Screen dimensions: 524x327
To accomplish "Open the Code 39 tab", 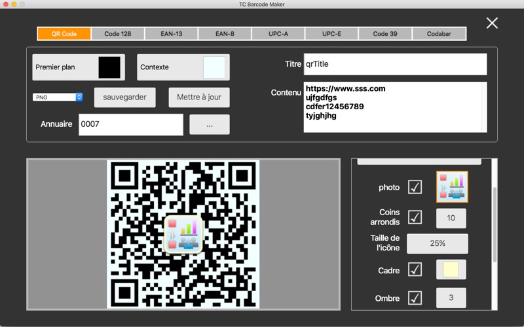I will click(385, 34).
